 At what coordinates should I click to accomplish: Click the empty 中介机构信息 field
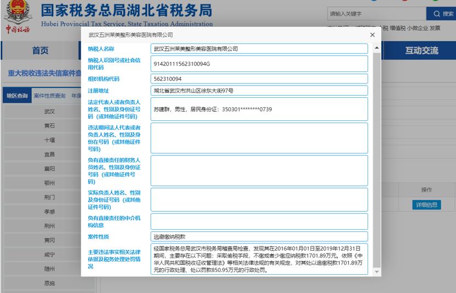[259, 222]
